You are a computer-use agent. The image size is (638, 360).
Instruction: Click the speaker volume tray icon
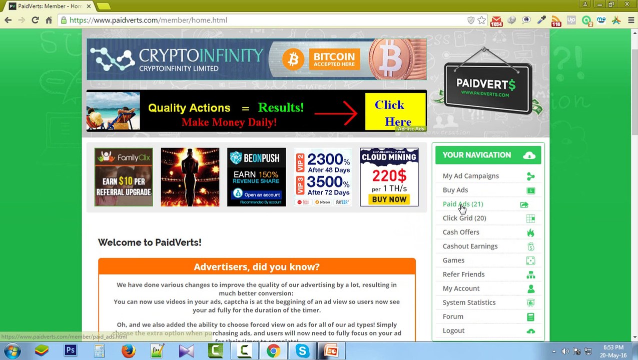[565, 351]
